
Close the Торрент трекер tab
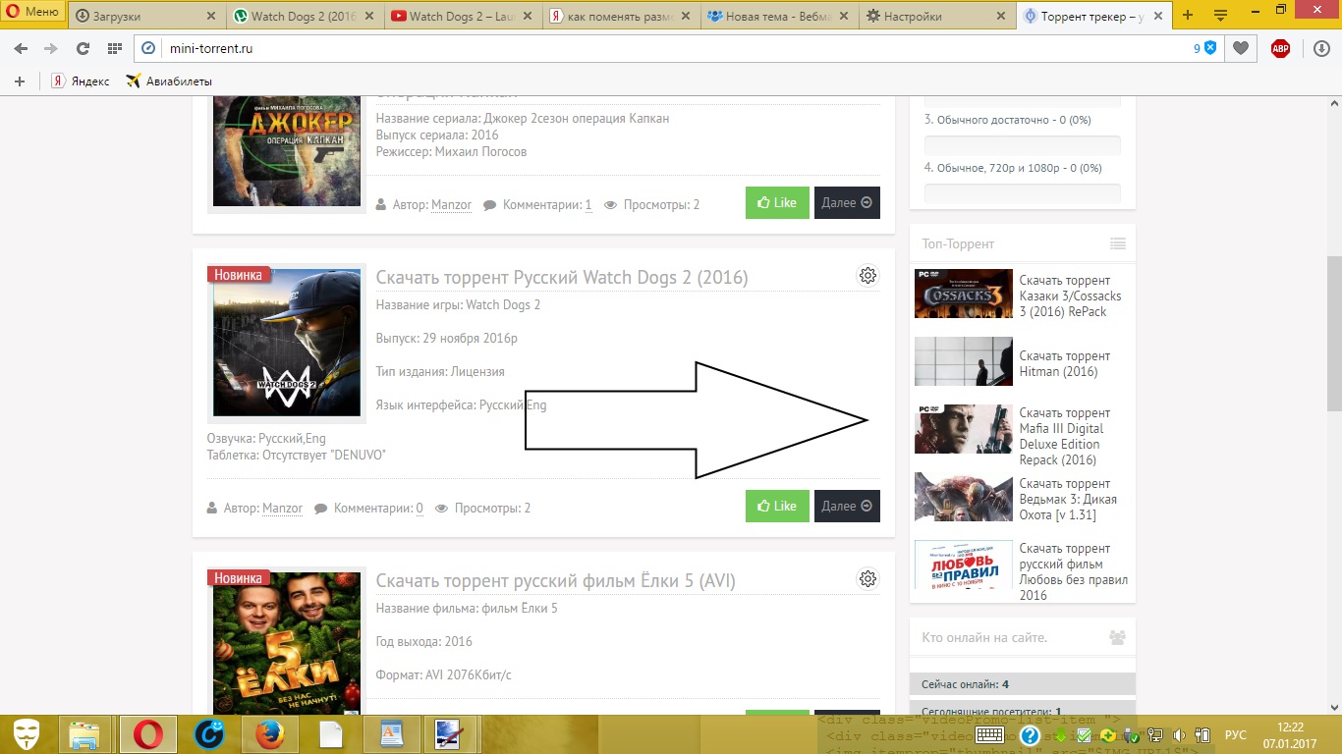1158,16
